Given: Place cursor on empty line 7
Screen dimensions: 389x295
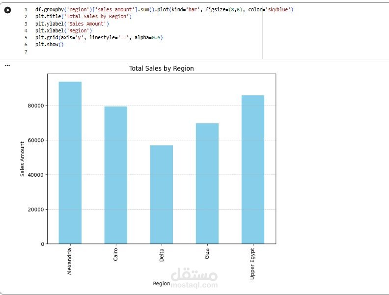Looking at the screenshot, I should (149, 52).
